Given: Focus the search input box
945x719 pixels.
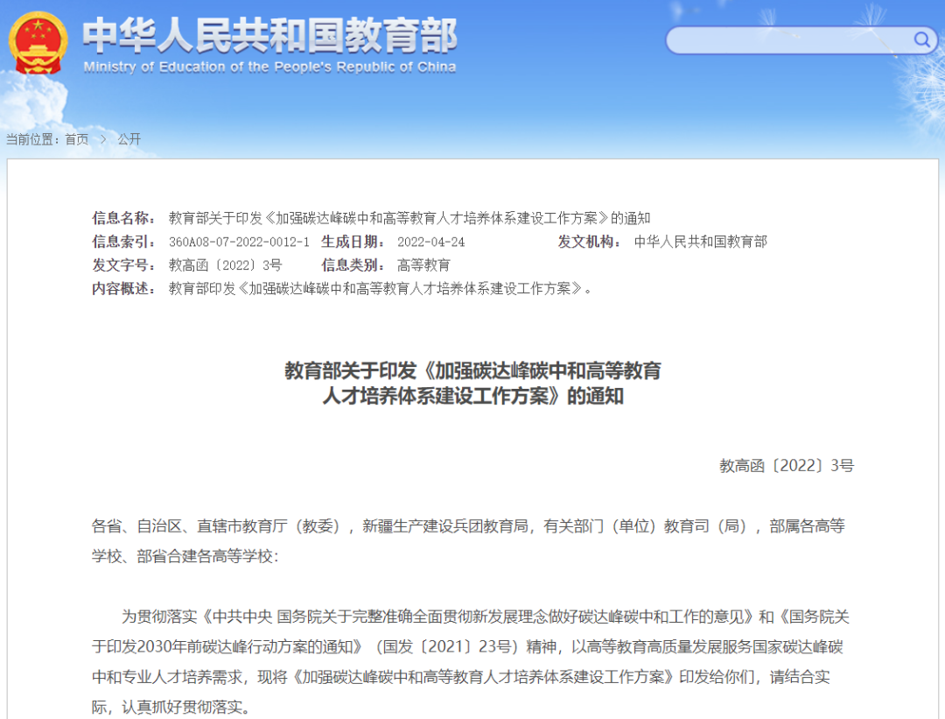Looking at the screenshot, I should click(787, 40).
